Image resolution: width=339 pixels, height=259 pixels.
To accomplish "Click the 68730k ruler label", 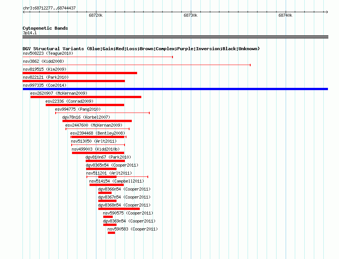I will tap(190, 15).
